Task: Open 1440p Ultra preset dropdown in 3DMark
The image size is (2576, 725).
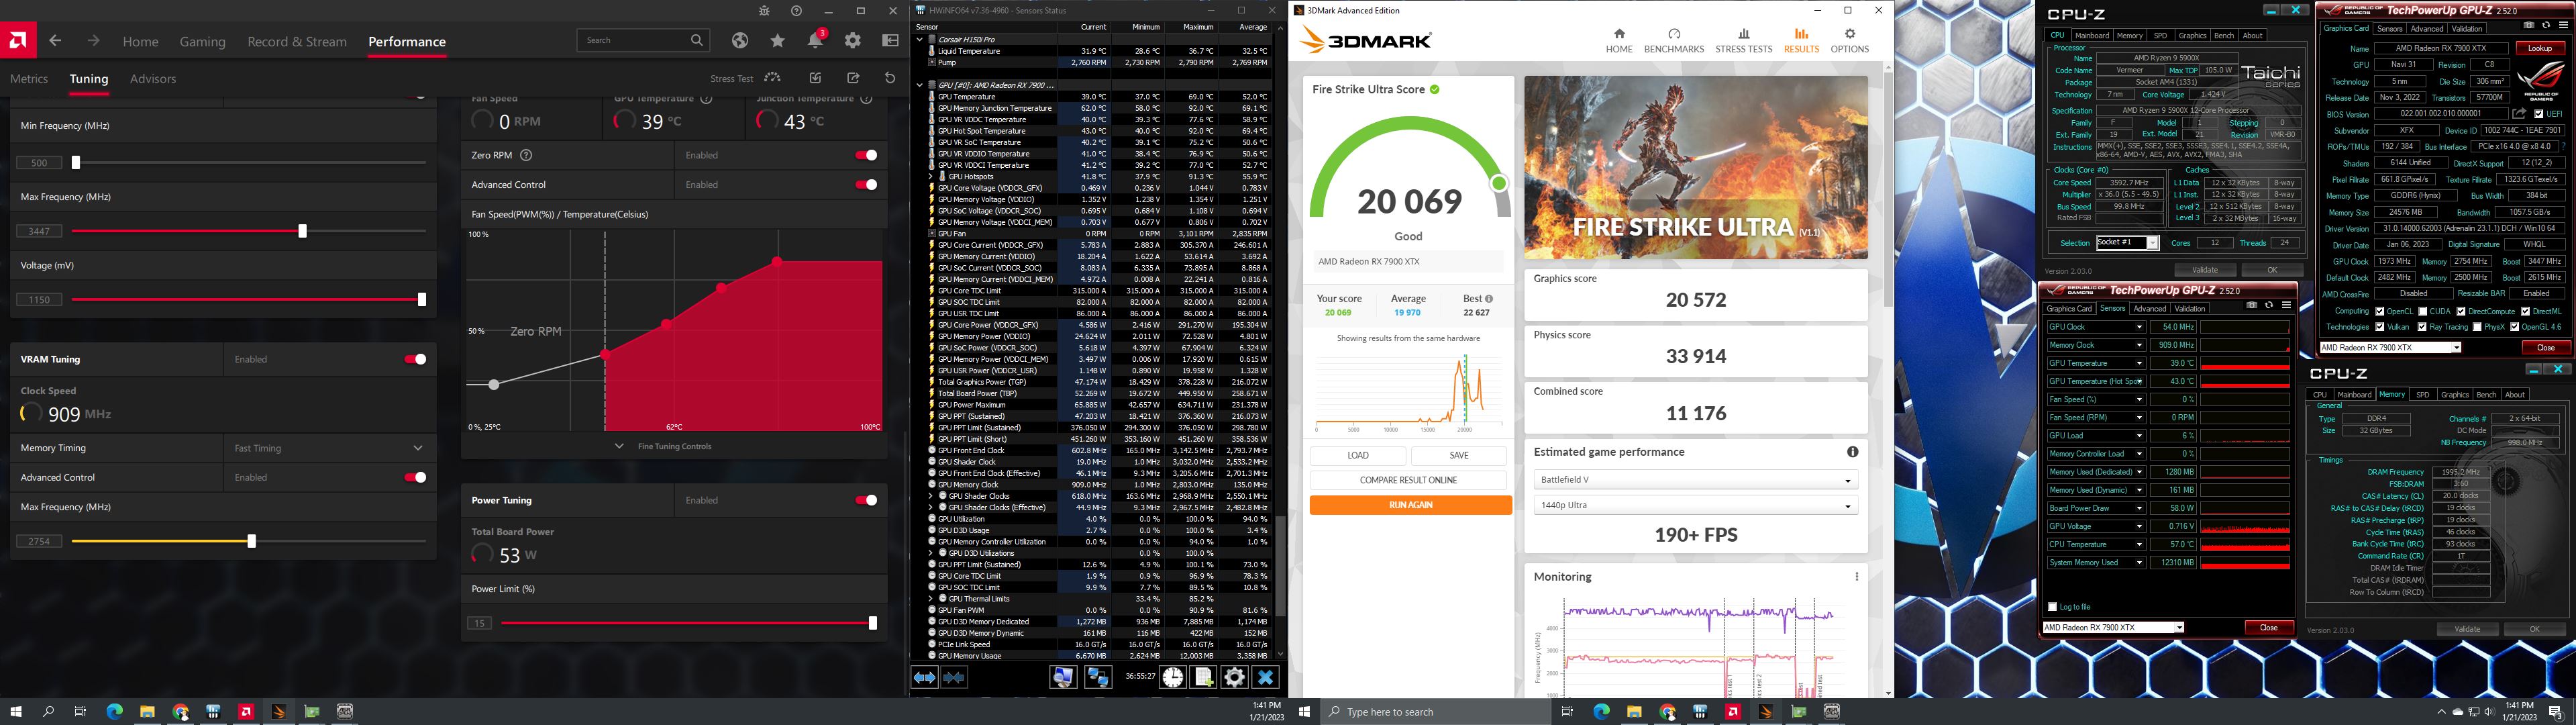Action: 1695,505
